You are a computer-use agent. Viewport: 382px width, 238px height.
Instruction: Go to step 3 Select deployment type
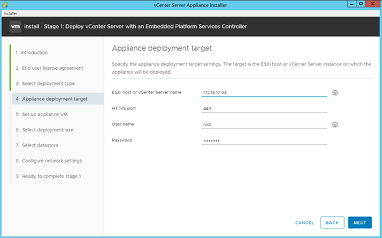(45, 84)
